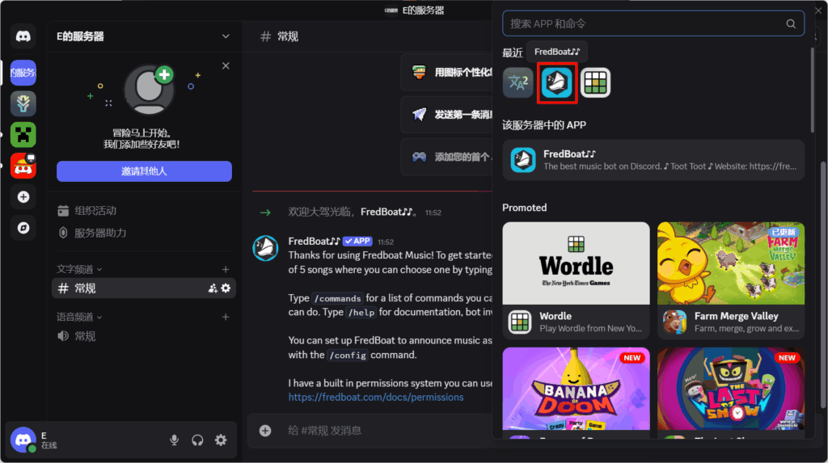Click the Wordle small icon in card
Screen dimensions: 828x463
(520, 322)
